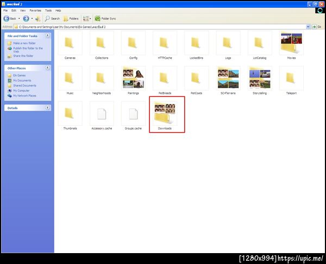
Task: Toggle the Folders pane button
Action: (x=71, y=19)
